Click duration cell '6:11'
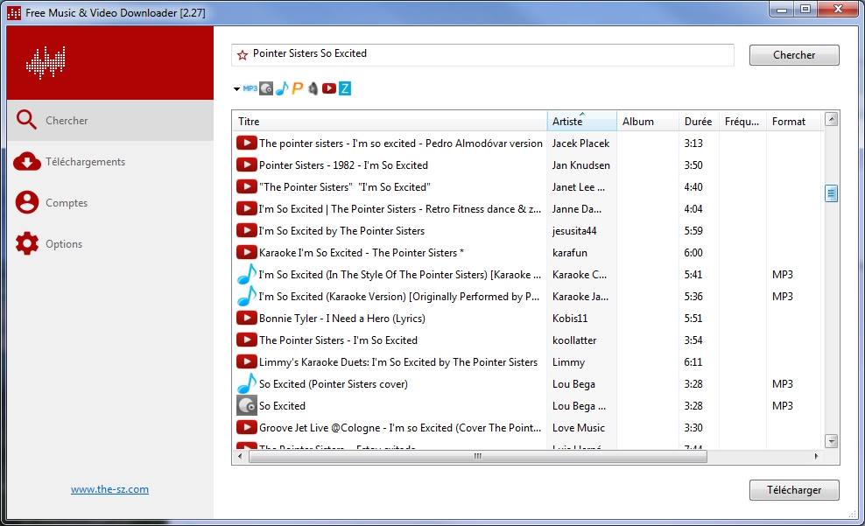Screen dimensions: 865x526 coord(693,362)
